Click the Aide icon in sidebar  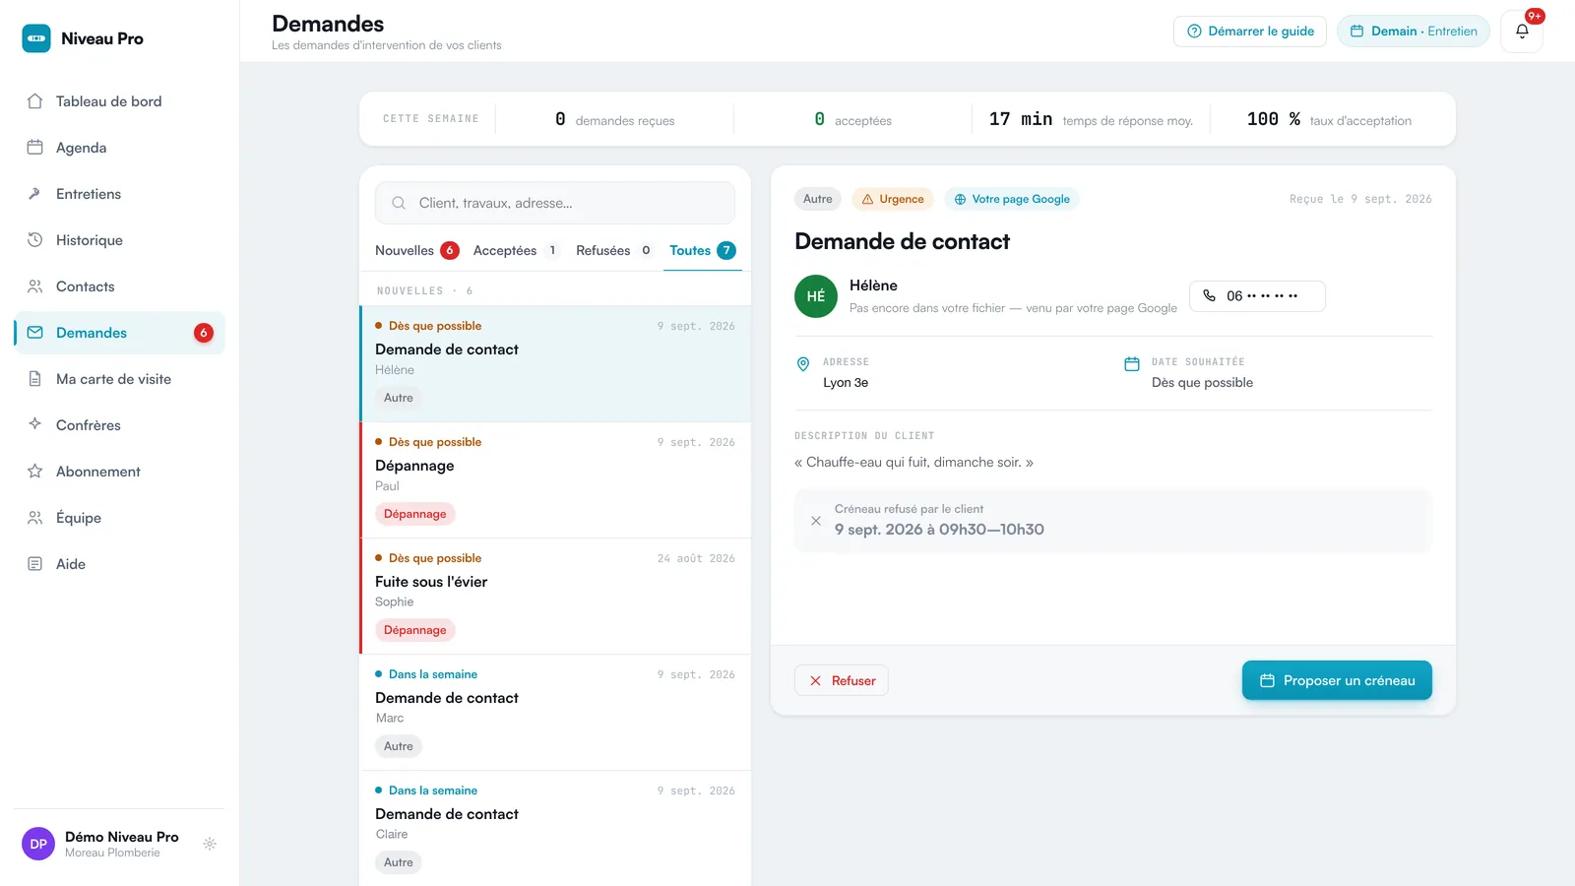(x=35, y=564)
